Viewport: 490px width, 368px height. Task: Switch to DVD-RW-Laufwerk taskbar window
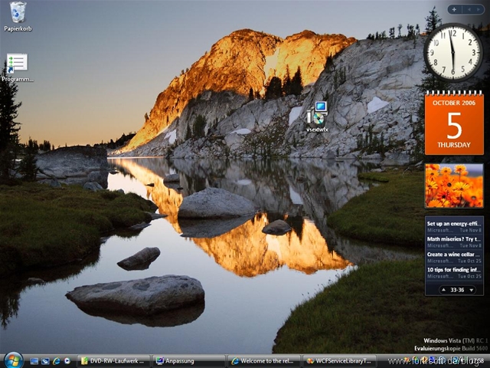113,361
